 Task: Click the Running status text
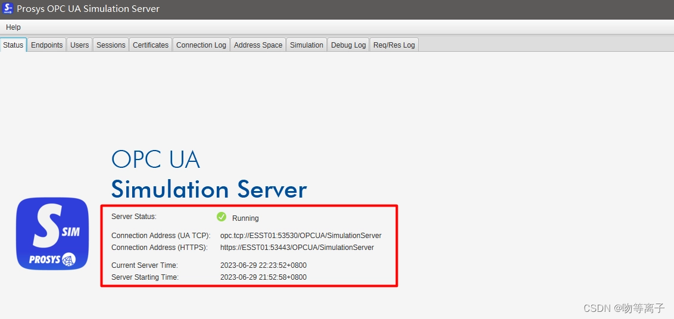click(x=245, y=218)
